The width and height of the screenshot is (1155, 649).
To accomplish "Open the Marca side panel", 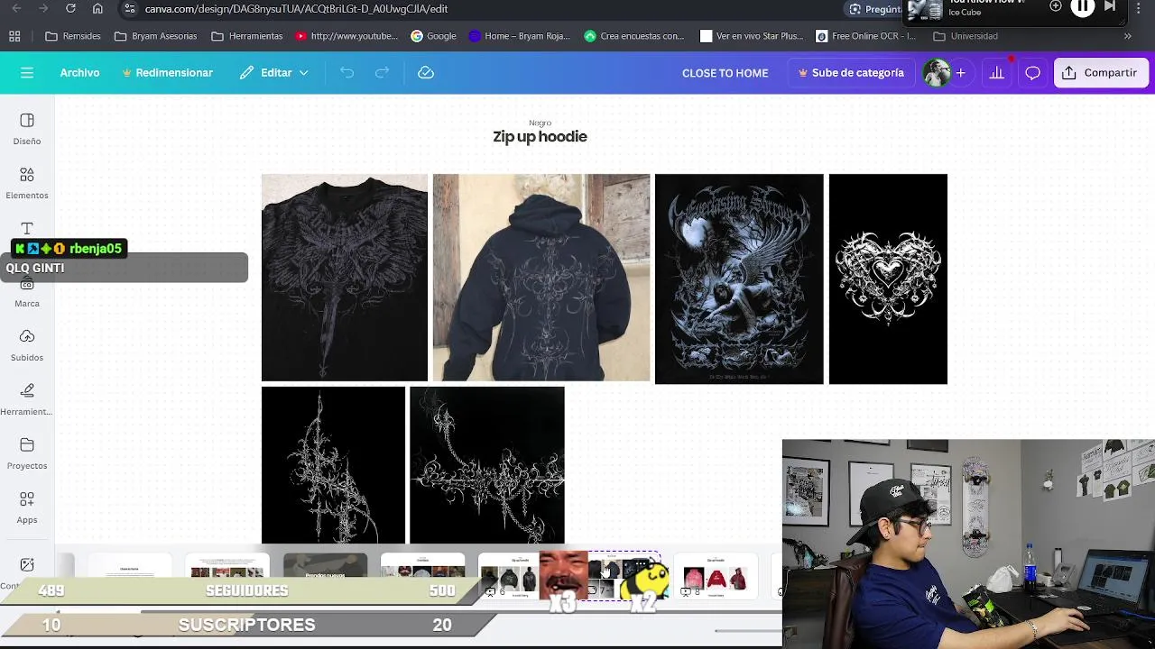I will [27, 294].
